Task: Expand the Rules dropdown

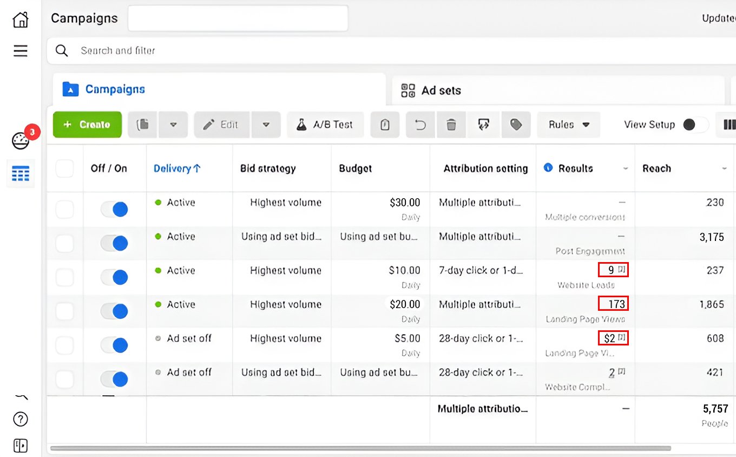Action: pos(568,125)
